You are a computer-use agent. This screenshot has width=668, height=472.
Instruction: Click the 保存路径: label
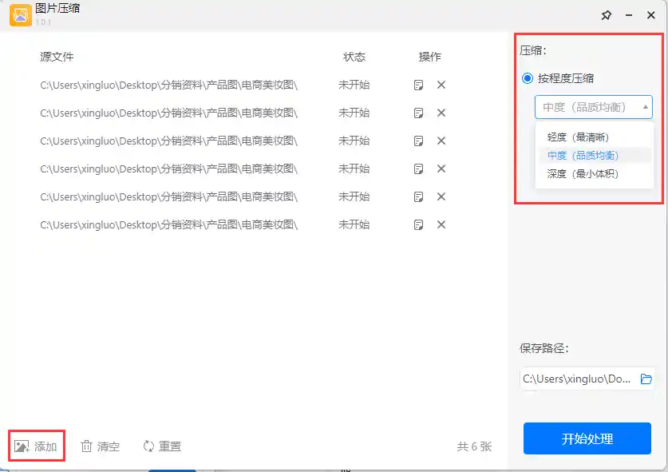click(544, 348)
